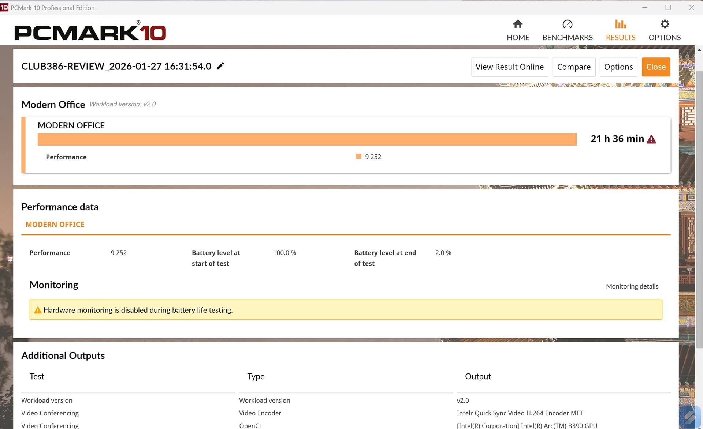Click the orange Modern Office score bar
This screenshot has height=429, width=703.
(307, 139)
